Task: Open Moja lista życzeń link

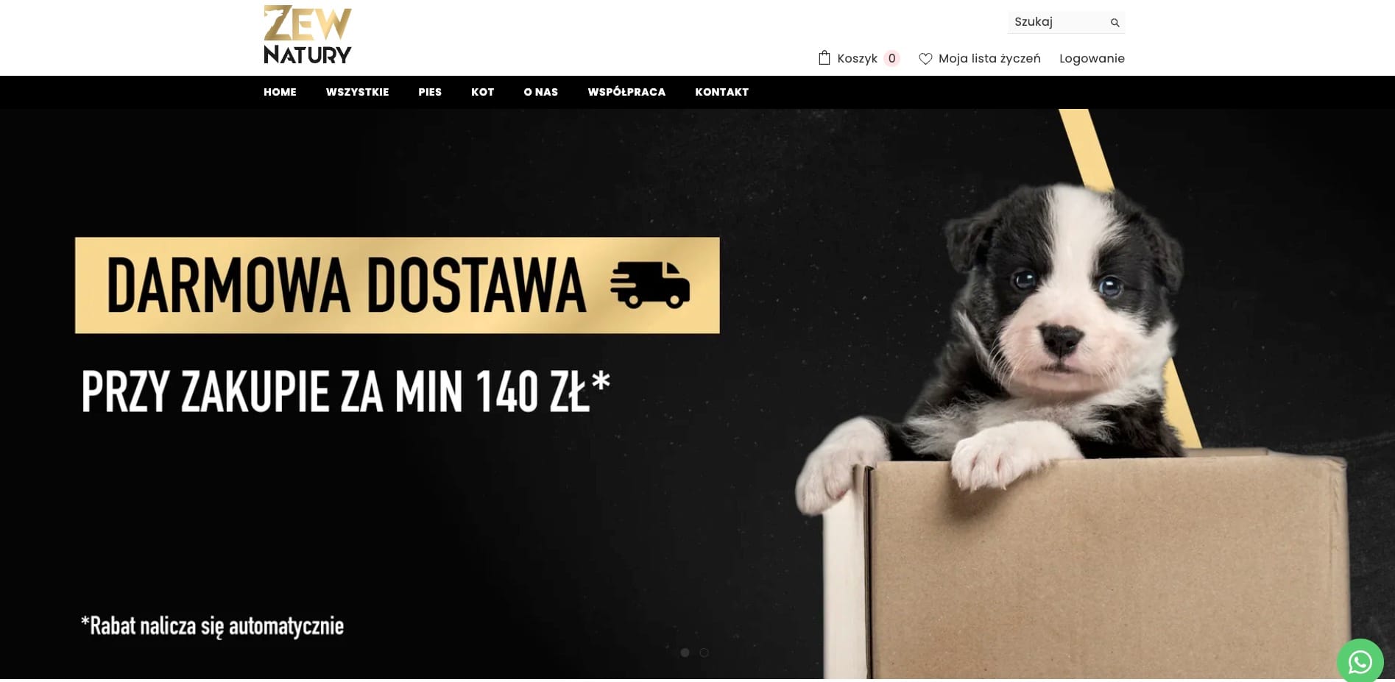Action: [989, 58]
